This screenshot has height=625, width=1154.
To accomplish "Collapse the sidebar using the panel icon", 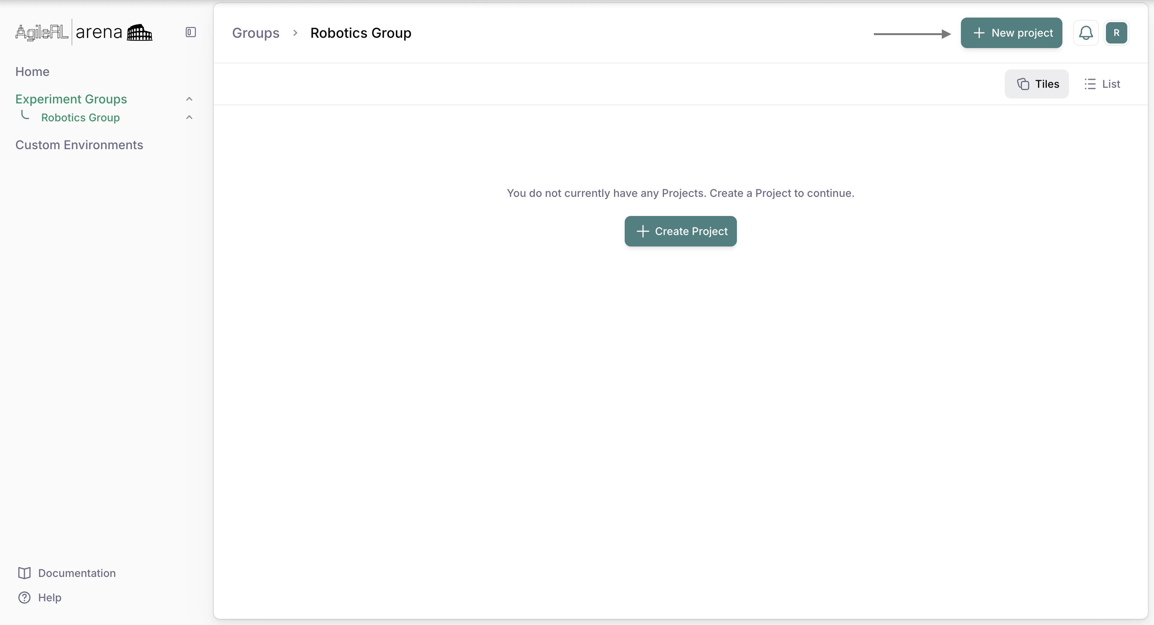I will point(190,32).
